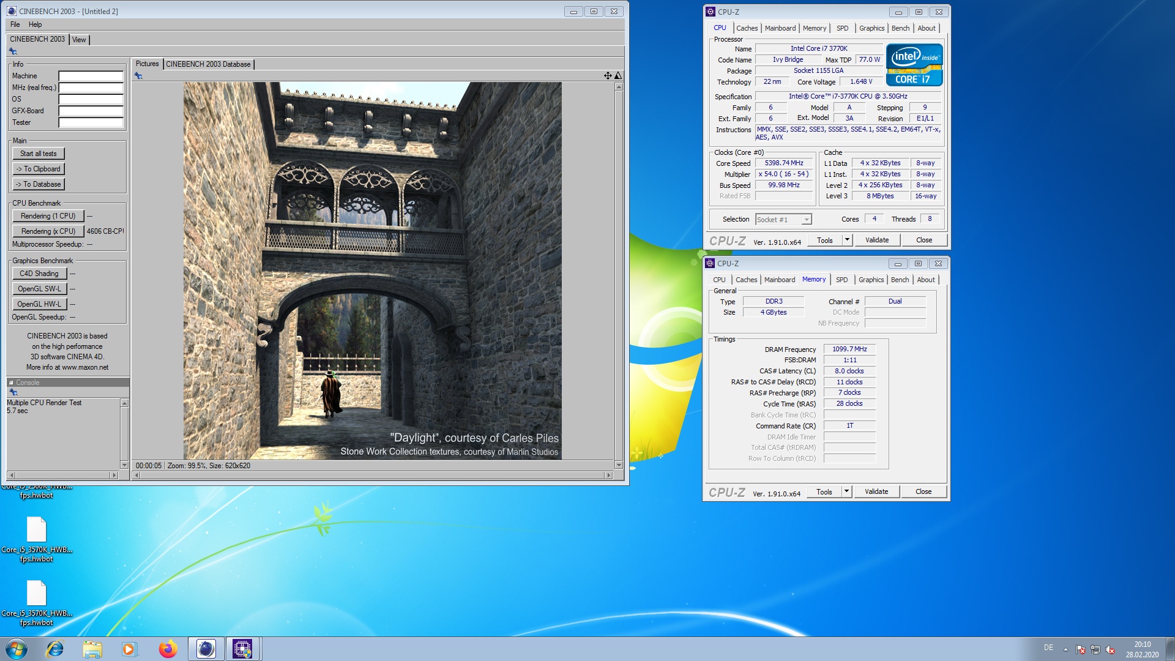Screen dimensions: 1175x661
Task: Click in the OS input field
Action: [91, 99]
